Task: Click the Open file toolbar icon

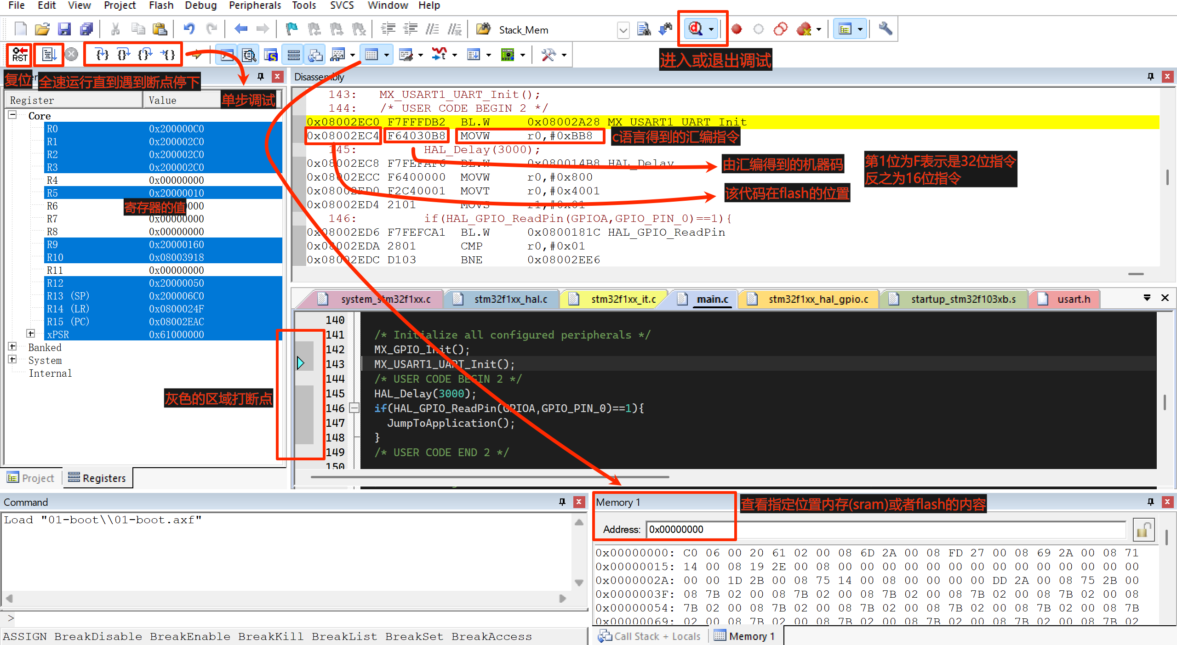Action: (x=42, y=29)
